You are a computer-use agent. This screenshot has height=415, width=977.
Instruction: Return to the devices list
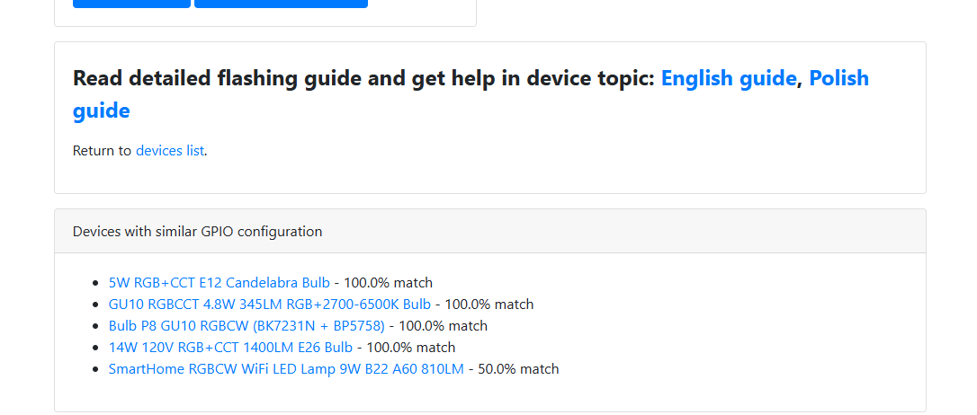click(x=170, y=151)
